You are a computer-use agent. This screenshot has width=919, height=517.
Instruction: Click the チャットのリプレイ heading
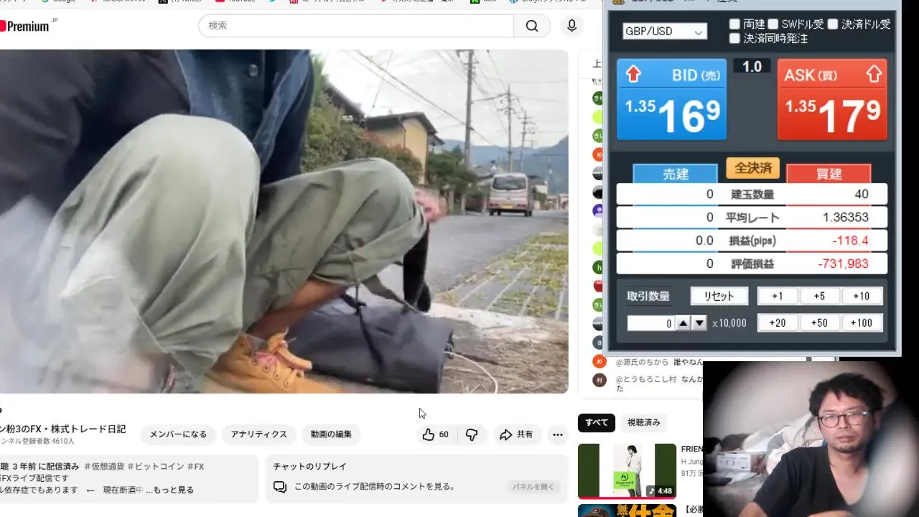click(309, 467)
